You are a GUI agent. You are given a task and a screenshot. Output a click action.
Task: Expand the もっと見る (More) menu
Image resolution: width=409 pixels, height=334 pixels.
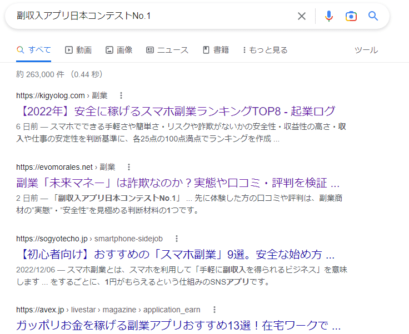point(265,50)
